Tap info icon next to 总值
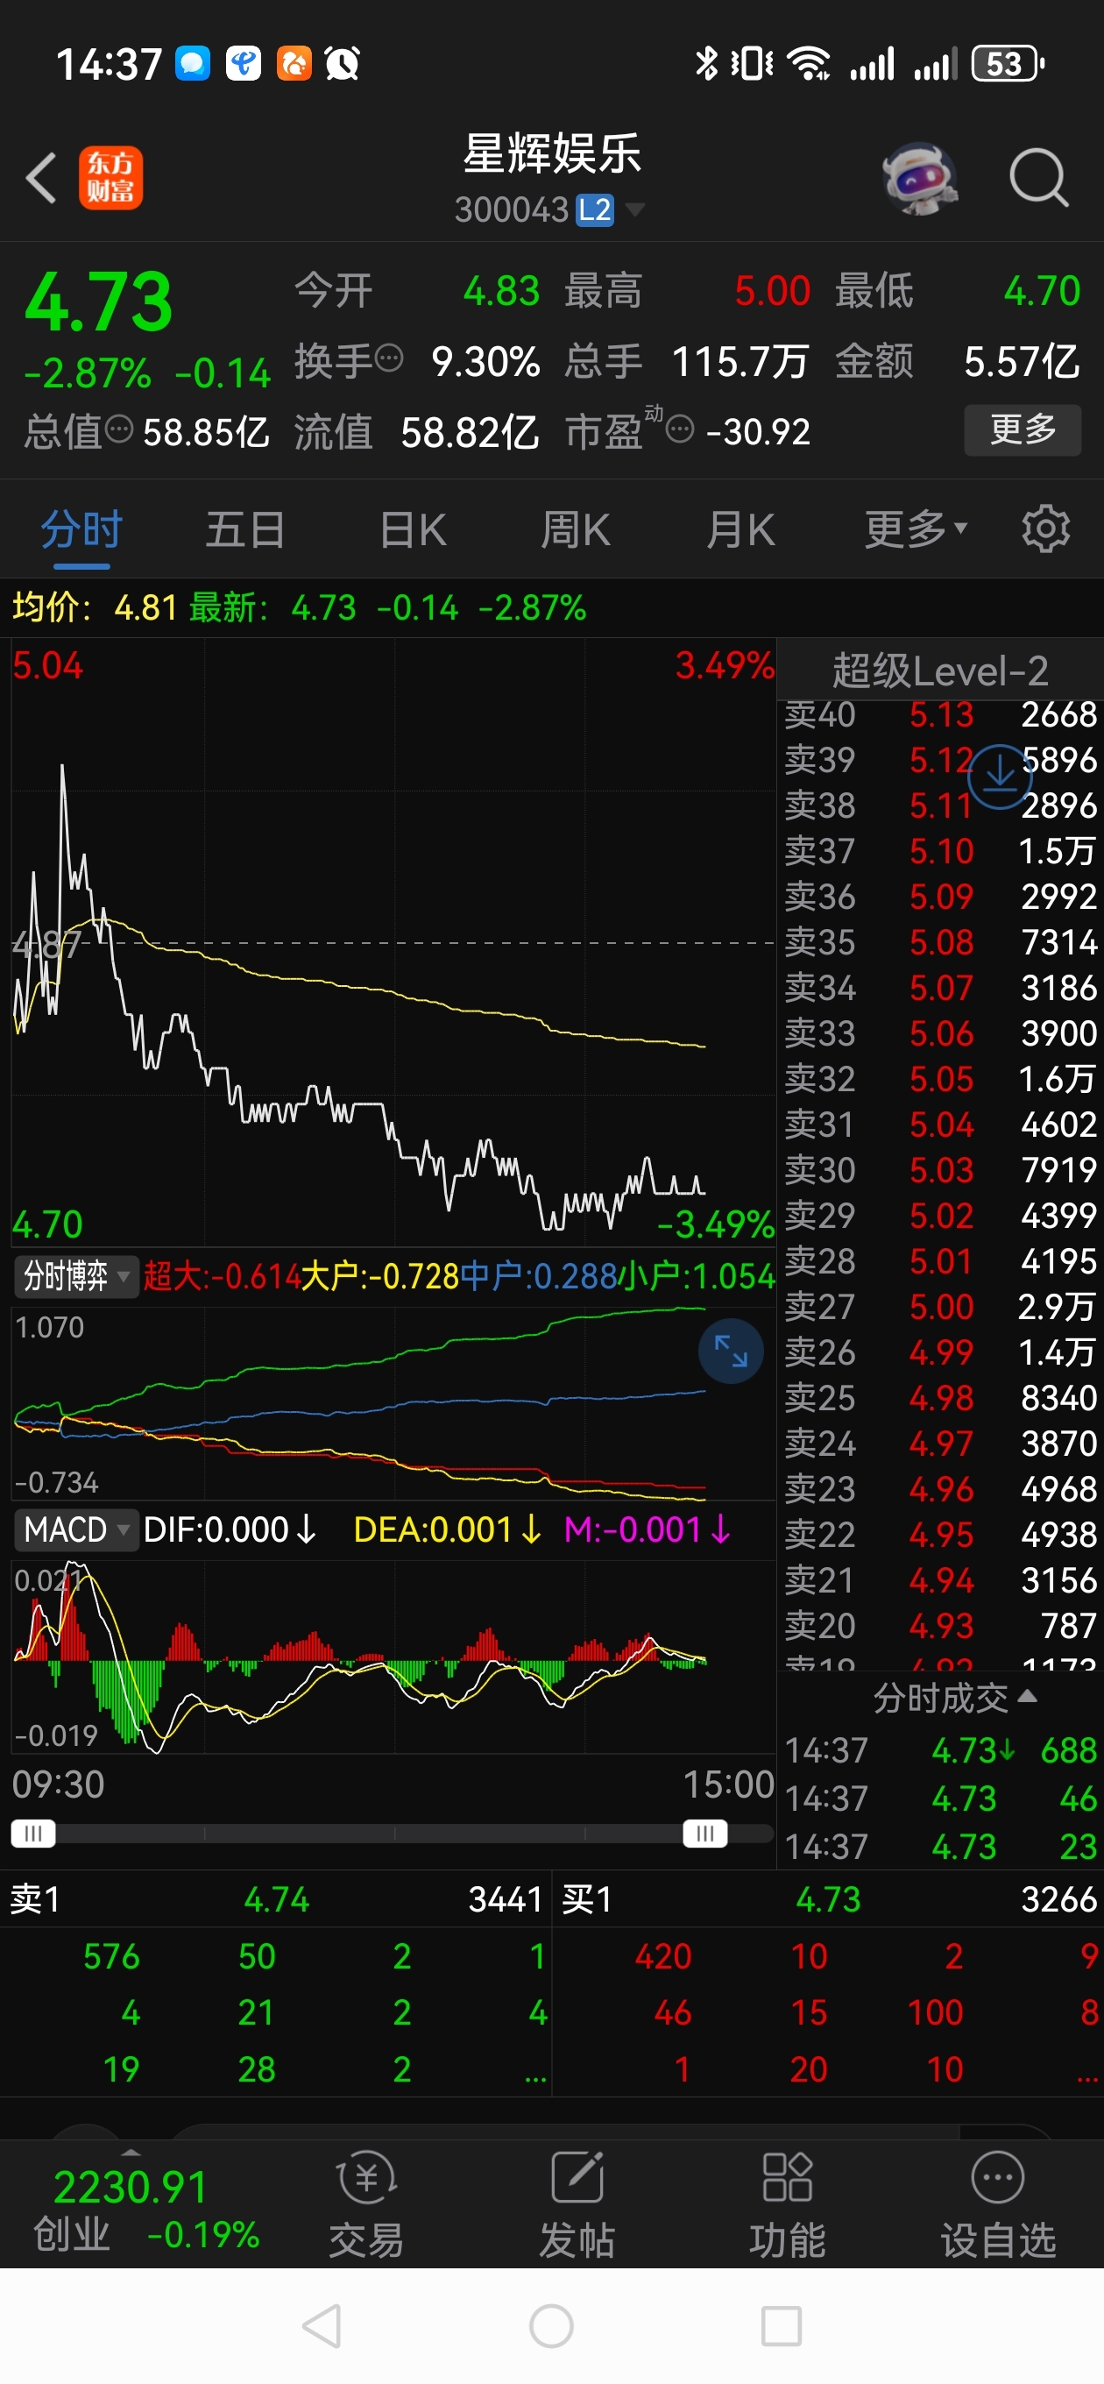Viewport: 1104px width, 2384px height. [x=119, y=429]
